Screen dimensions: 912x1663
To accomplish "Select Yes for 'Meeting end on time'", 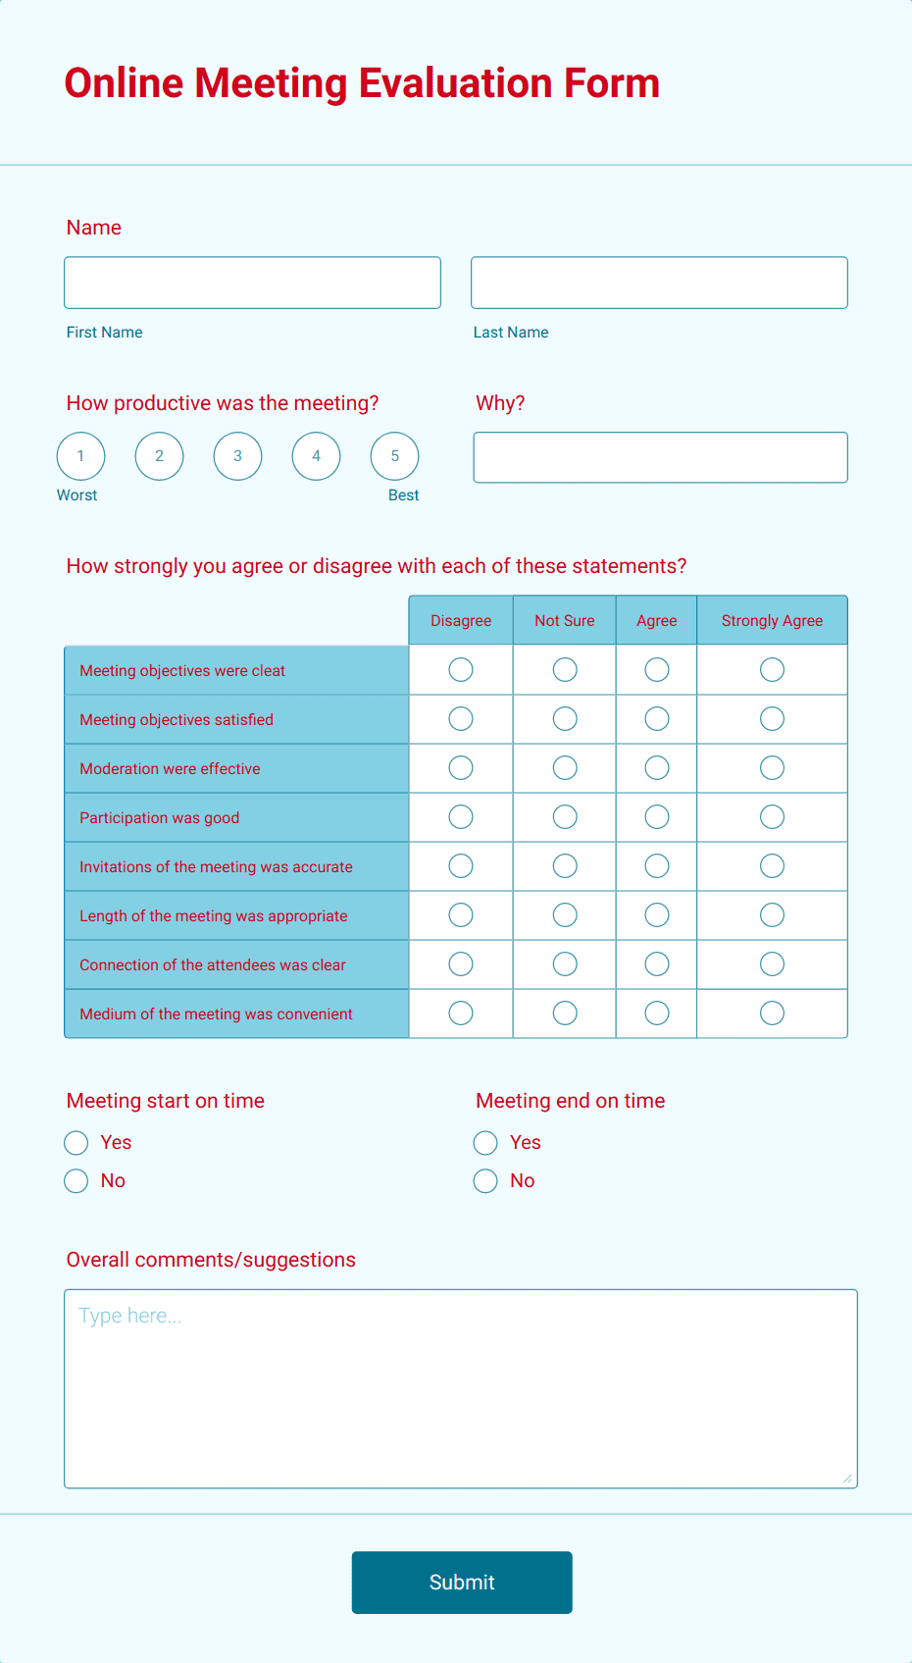I will click(x=484, y=1142).
